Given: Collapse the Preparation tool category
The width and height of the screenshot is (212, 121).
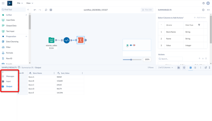Looking at the screenshot, I should [x=26, y=36].
